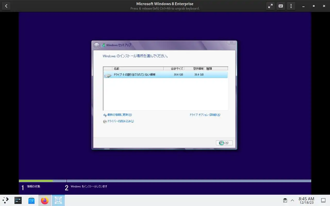This screenshot has width=330, height=206.
Task: Click the 空き領域 column header
Action: pos(194,68)
